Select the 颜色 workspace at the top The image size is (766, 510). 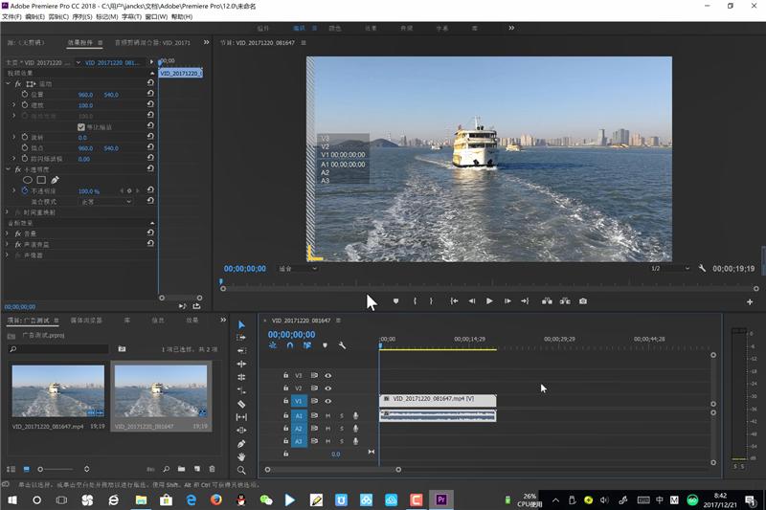pos(334,29)
